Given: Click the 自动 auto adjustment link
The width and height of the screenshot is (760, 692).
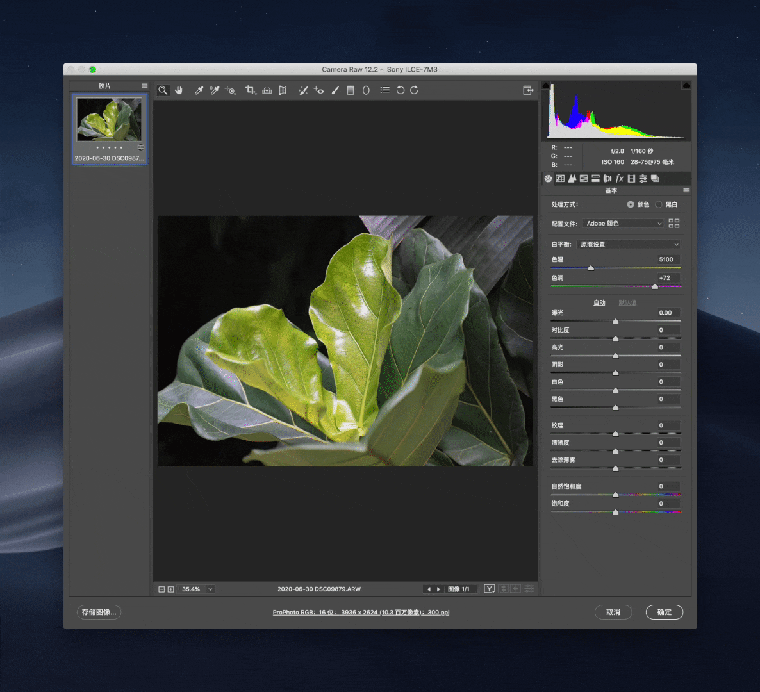Looking at the screenshot, I should tap(600, 302).
